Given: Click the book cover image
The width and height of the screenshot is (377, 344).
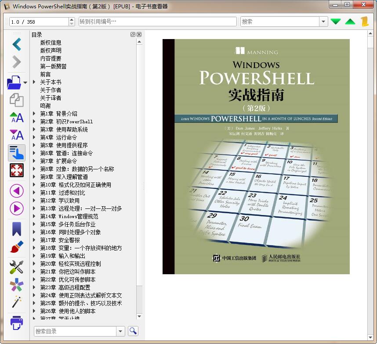Looking at the screenshot, I should (256, 157).
